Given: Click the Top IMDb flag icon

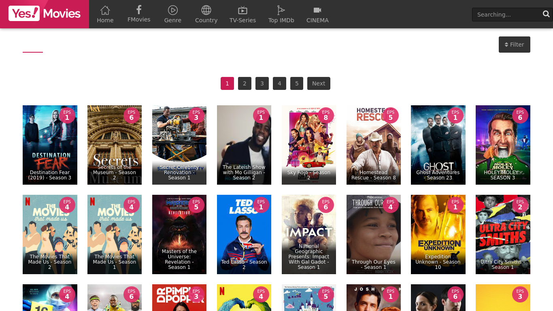Looking at the screenshot, I should coord(281,10).
